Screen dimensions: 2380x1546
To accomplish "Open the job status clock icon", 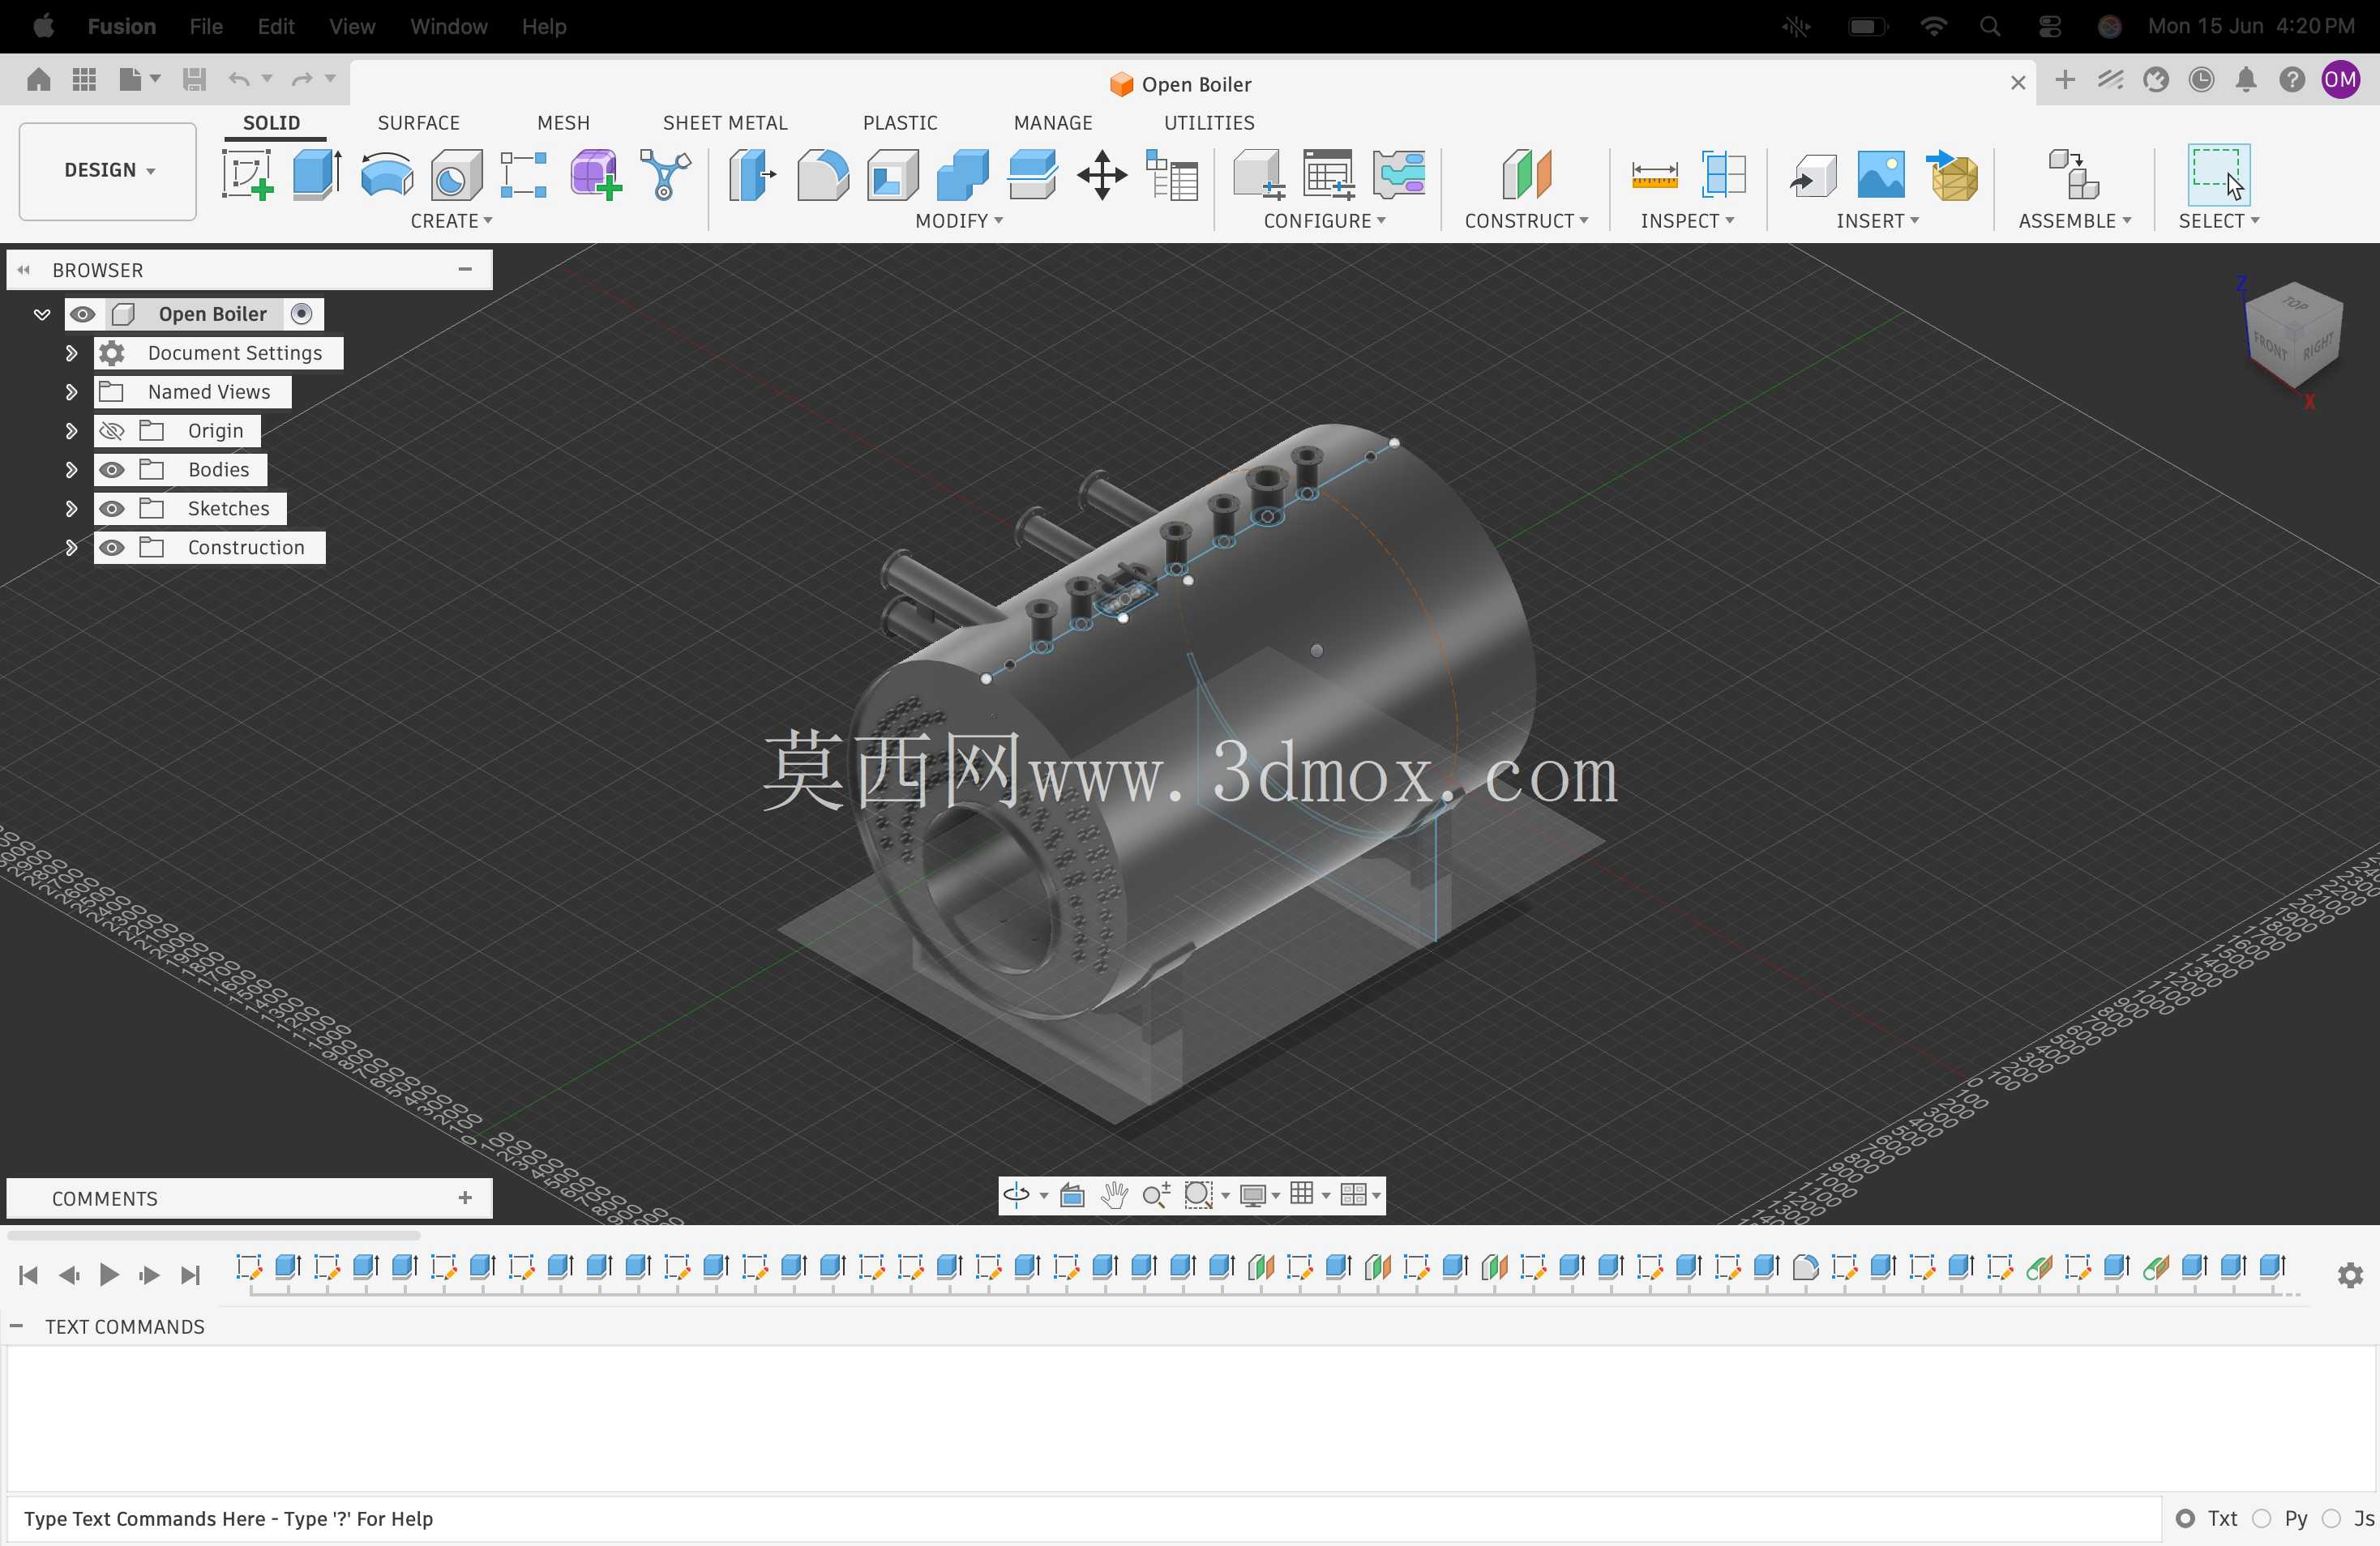I will click(2201, 80).
